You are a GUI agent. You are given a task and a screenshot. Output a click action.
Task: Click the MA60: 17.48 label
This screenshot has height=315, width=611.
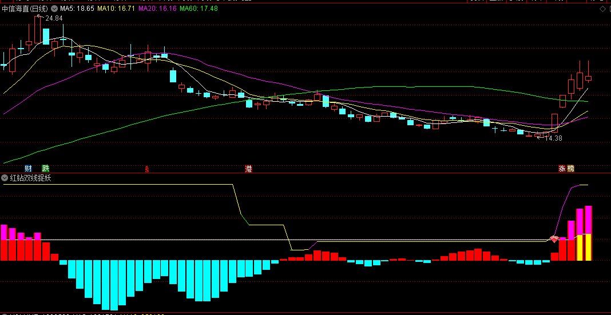(199, 8)
